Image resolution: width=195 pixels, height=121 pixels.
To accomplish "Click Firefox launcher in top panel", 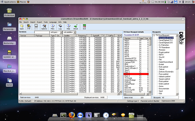I will coord(28,2).
